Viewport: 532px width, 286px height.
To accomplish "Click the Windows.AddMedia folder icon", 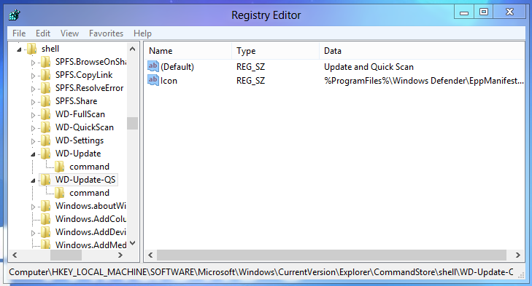I will tap(45, 245).
